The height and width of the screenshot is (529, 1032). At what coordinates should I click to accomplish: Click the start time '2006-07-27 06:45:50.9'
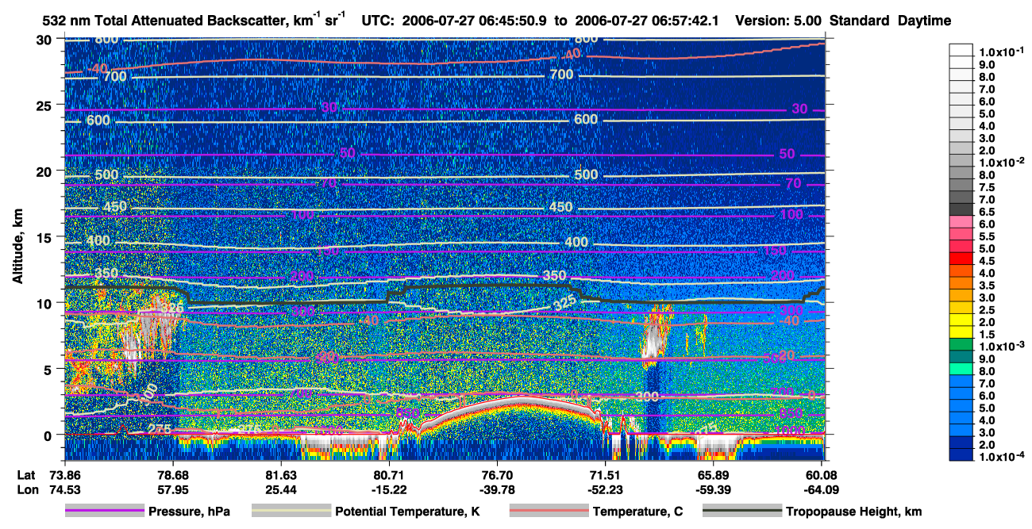(473, 21)
